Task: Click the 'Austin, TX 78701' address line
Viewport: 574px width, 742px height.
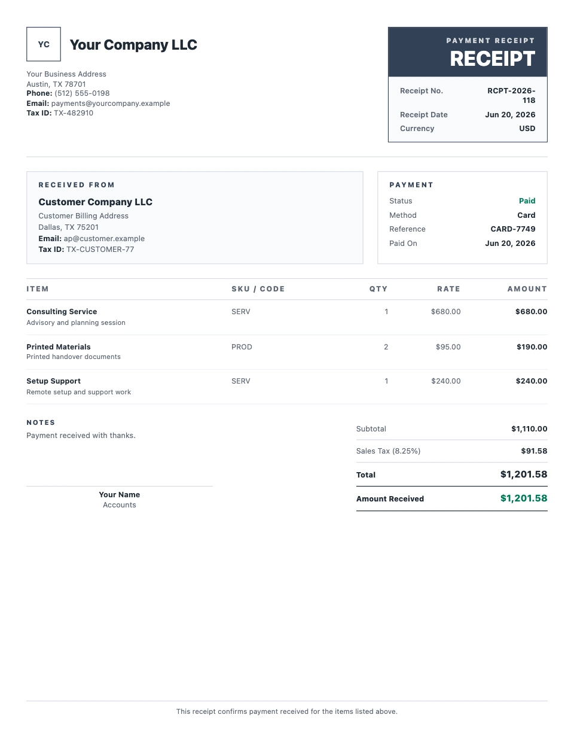Action: click(x=56, y=84)
